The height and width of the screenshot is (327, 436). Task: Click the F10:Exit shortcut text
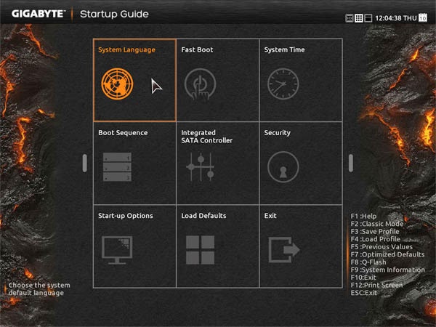[363, 278]
